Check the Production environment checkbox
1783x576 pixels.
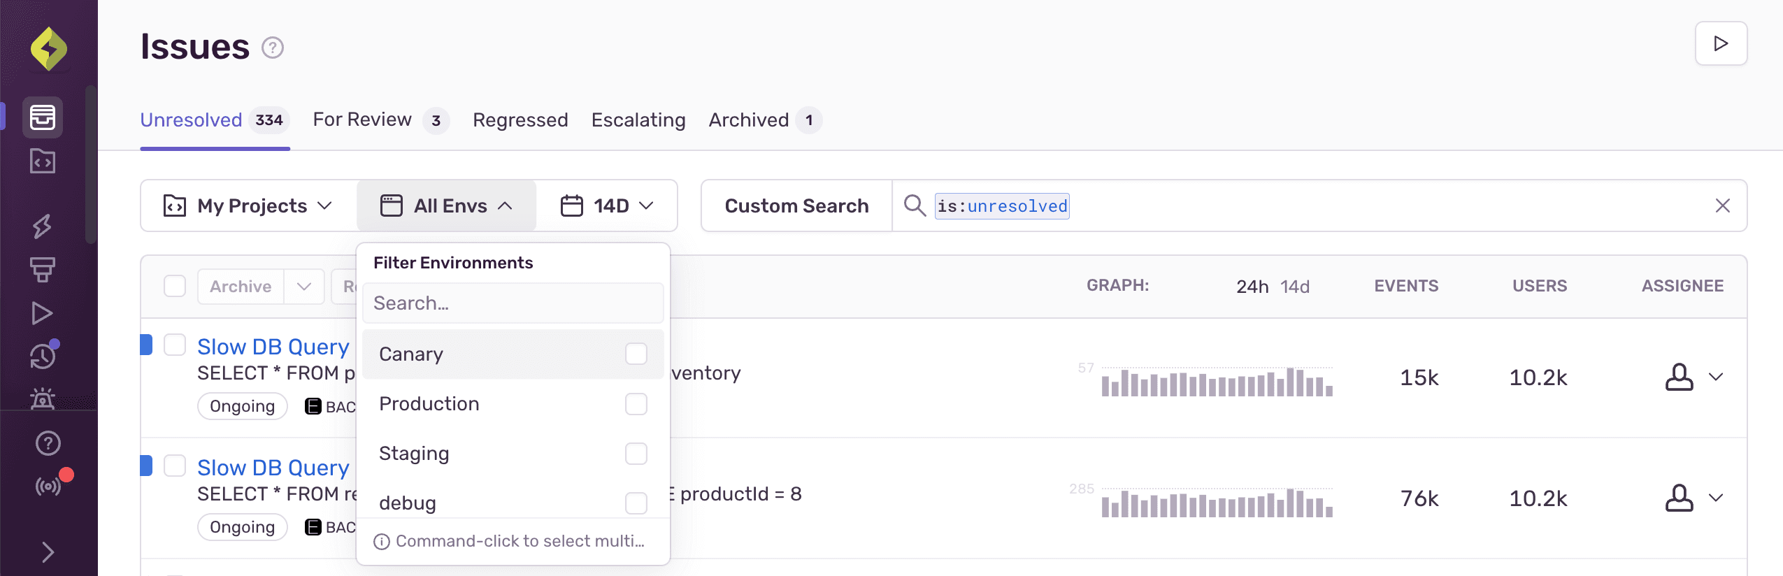[636, 404]
